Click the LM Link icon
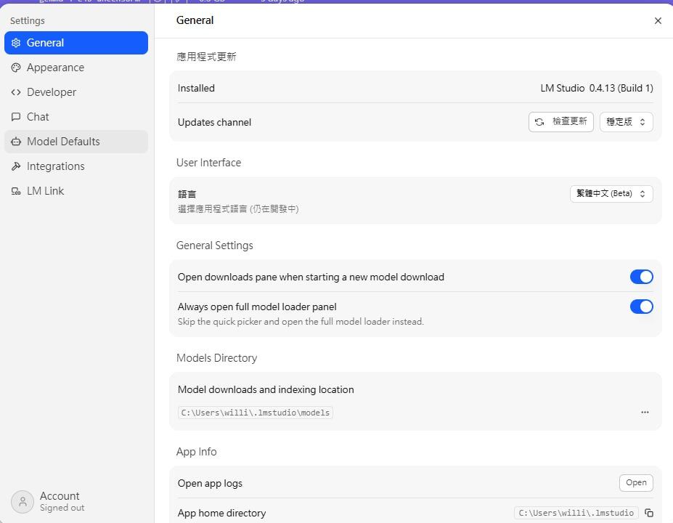This screenshot has height=523, width=673. pos(16,191)
